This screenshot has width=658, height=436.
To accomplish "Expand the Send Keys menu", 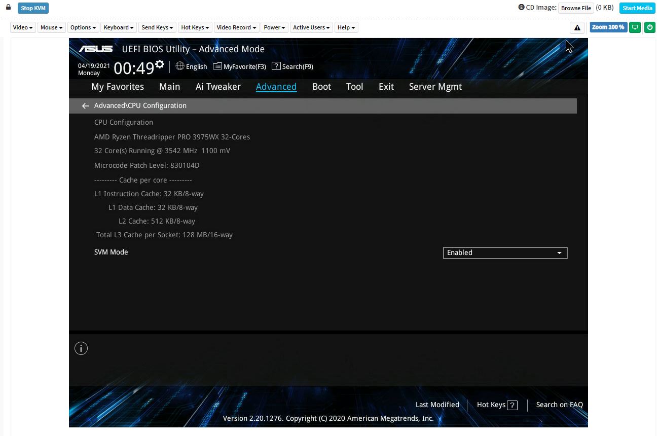I will (x=157, y=27).
